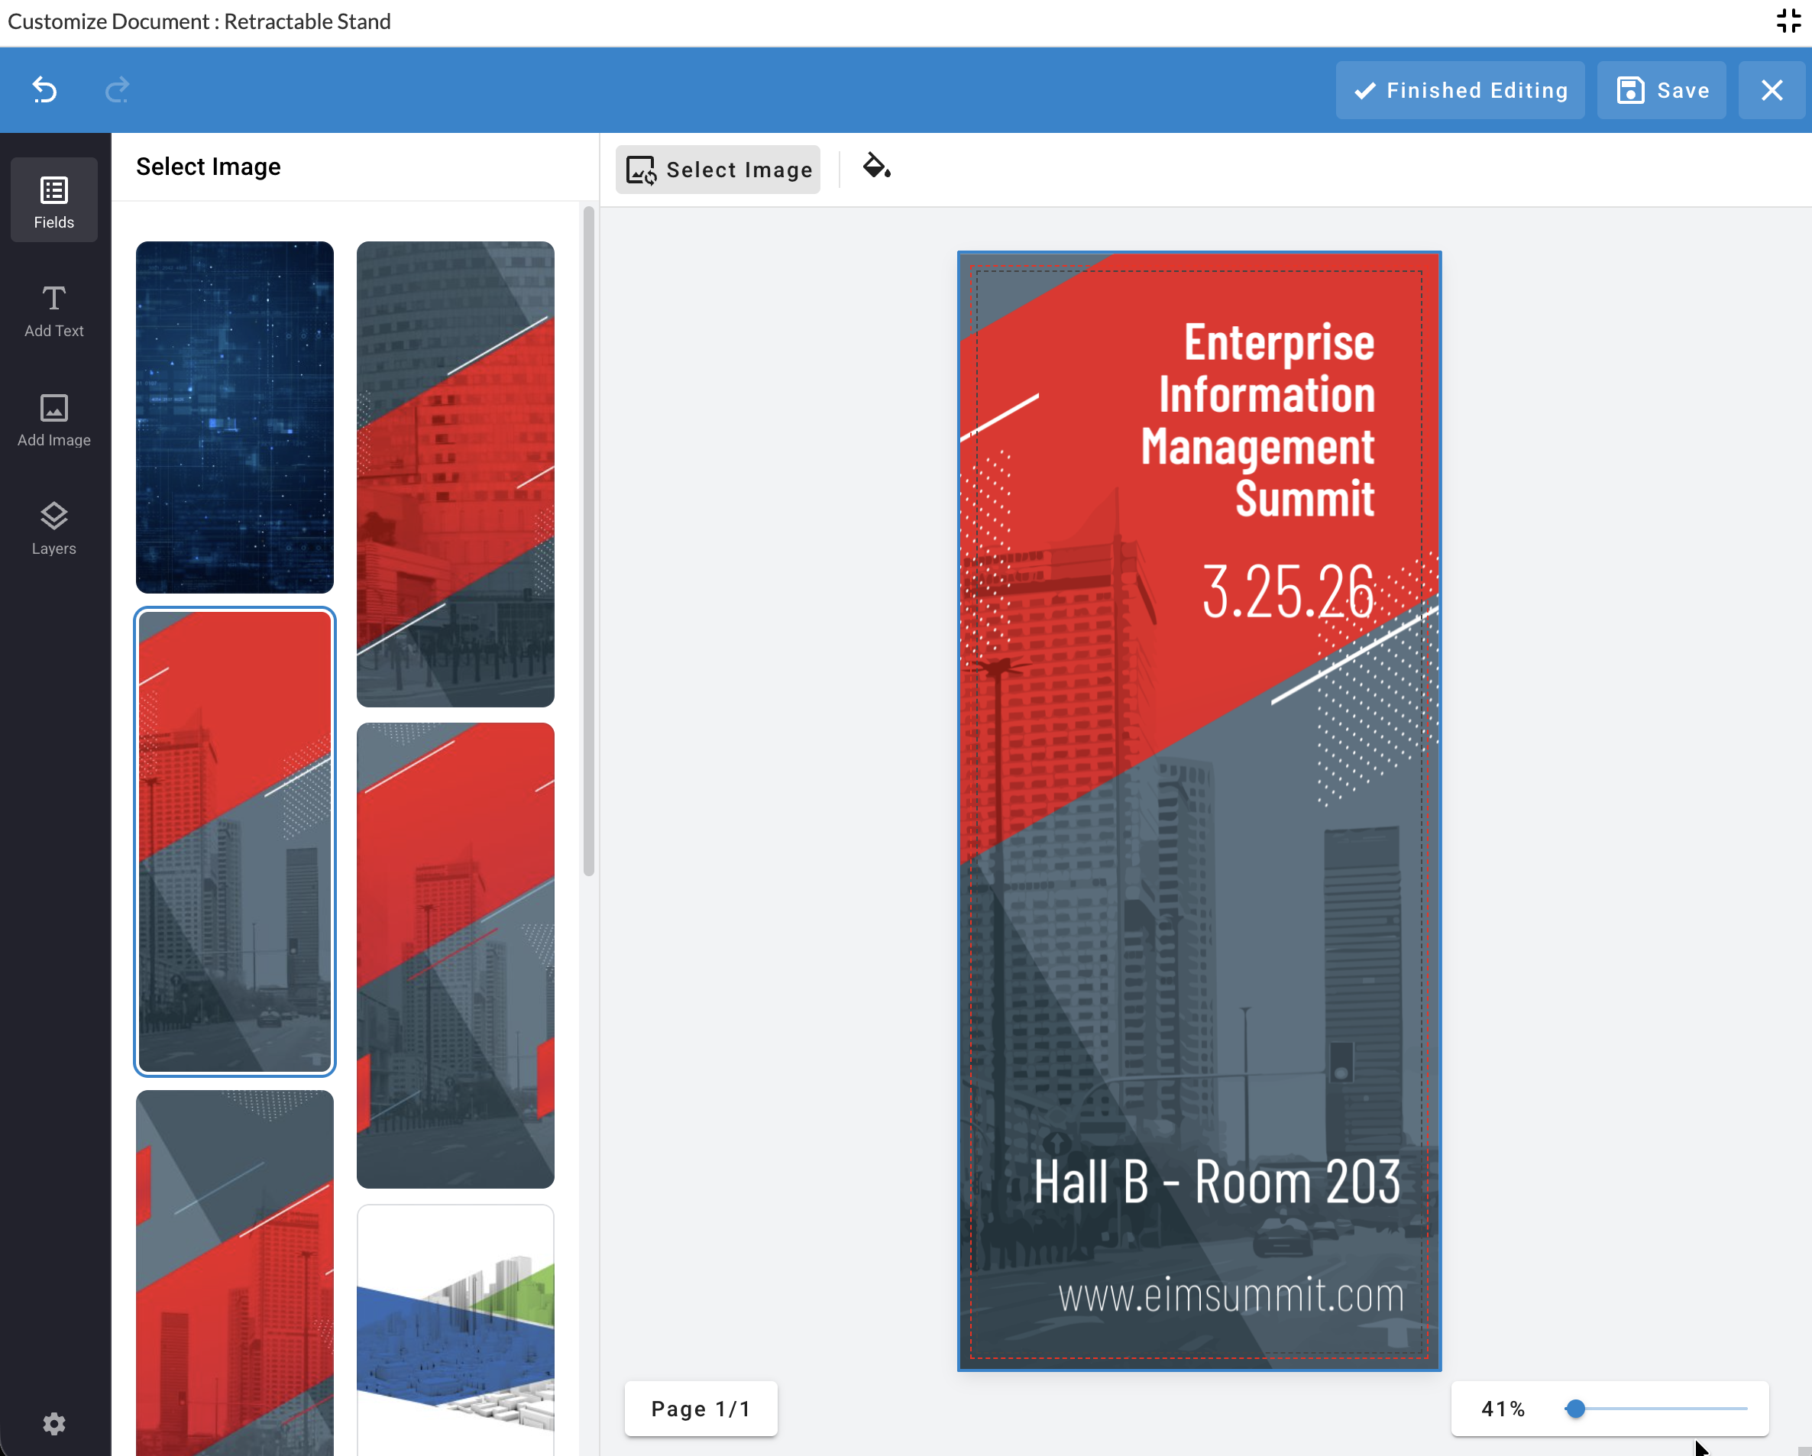
Task: Choose the red top street scene thumbnail
Action: (455, 955)
